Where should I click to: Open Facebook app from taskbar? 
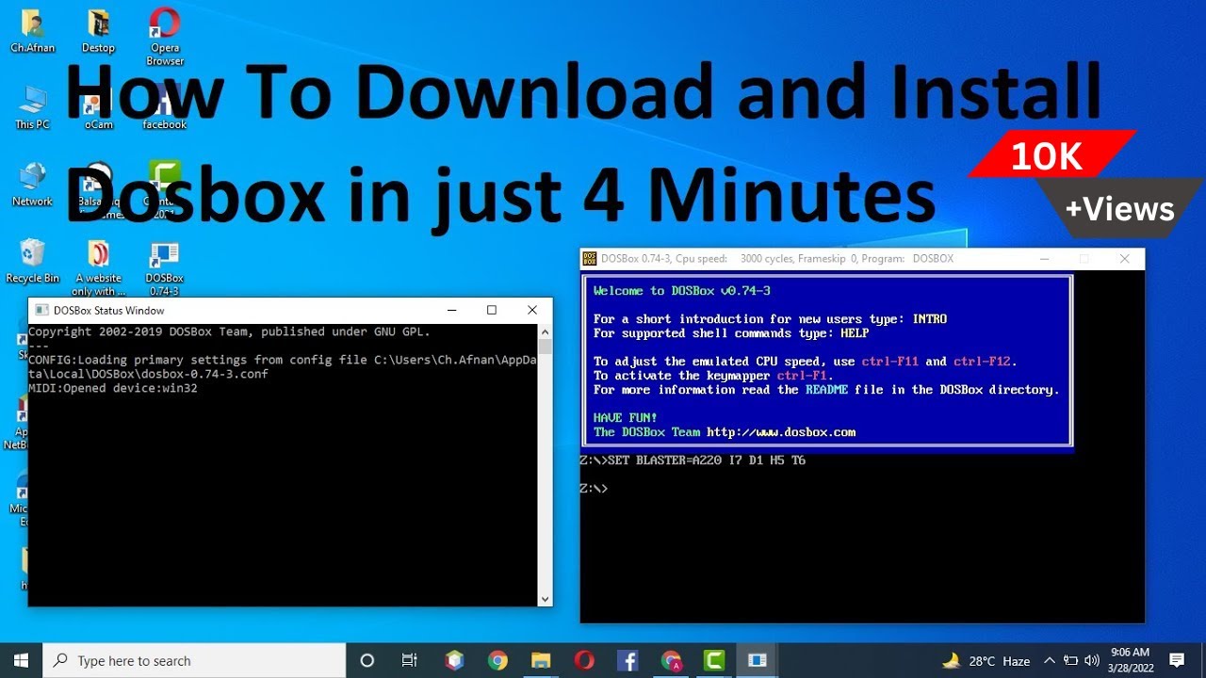coord(627,660)
